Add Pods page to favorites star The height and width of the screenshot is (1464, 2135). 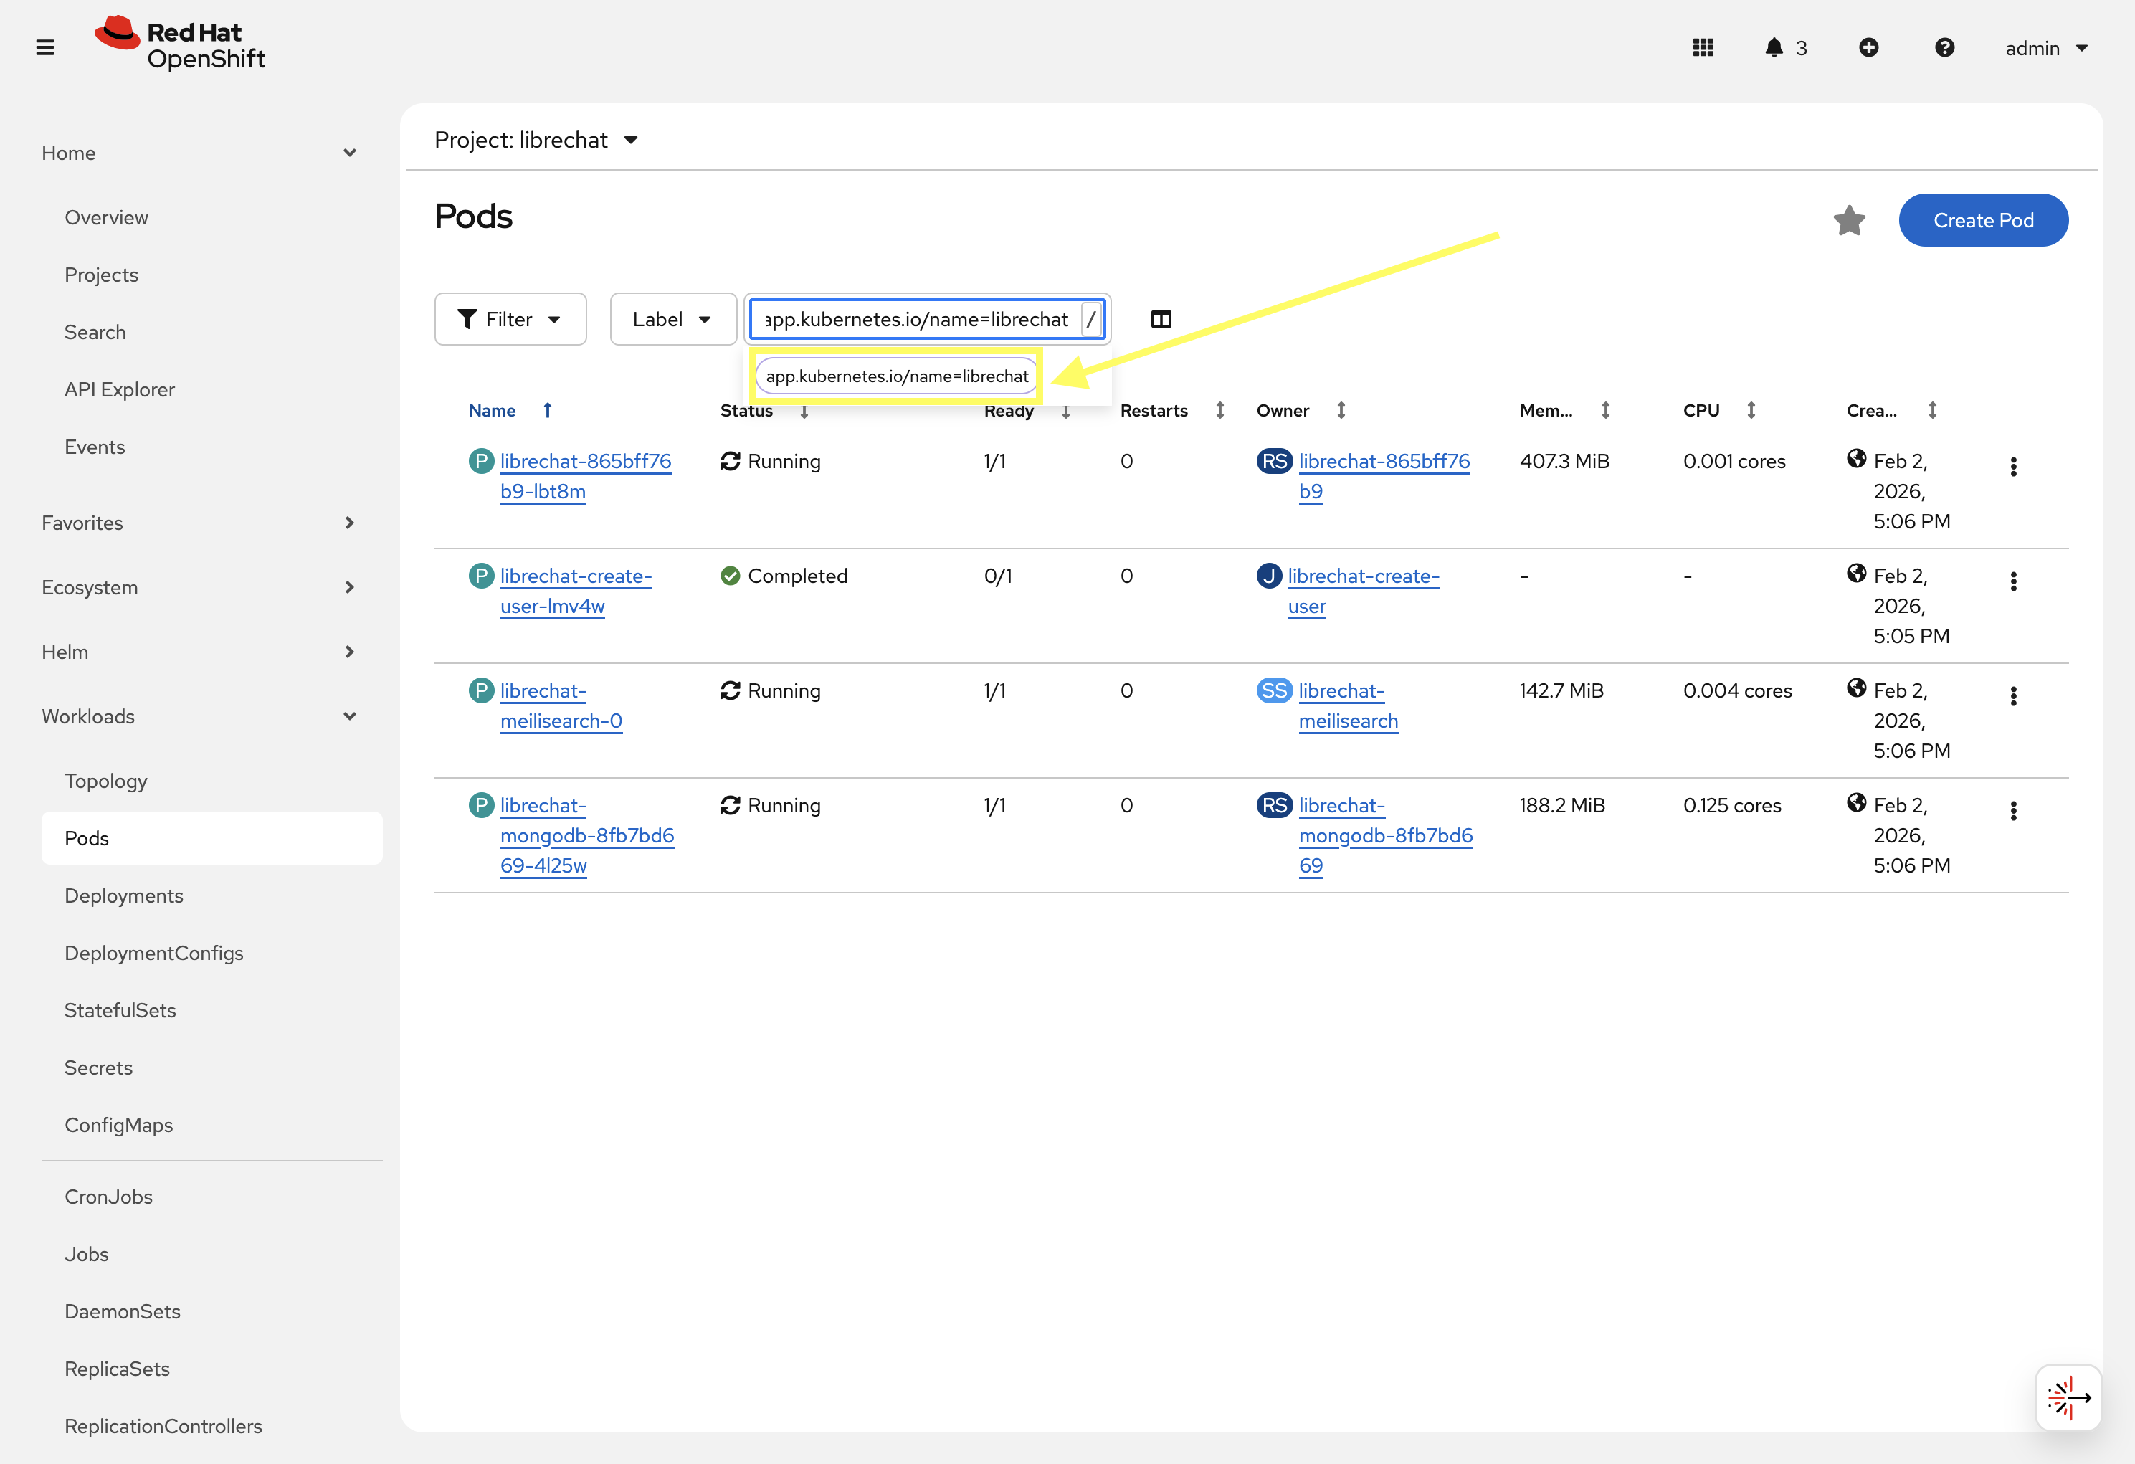[1848, 220]
